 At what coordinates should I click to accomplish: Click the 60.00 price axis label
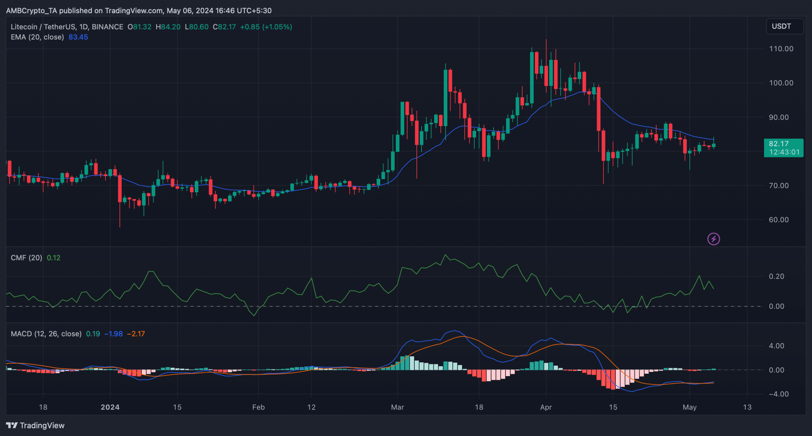coord(779,220)
